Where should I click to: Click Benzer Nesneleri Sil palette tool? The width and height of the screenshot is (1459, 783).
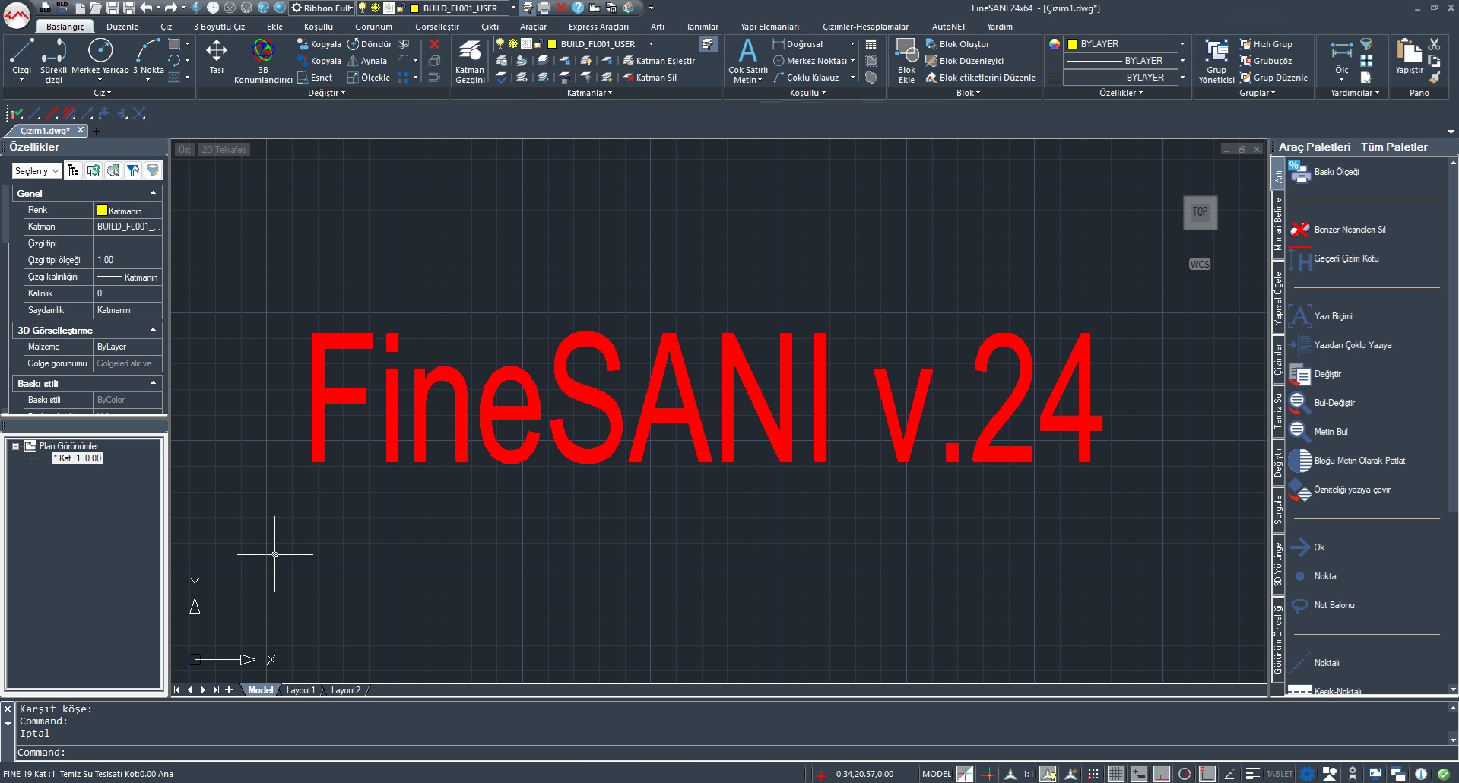pyautogui.click(x=1339, y=230)
